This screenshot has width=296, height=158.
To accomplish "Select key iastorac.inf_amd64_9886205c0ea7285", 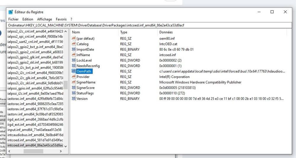I will (35, 104).
